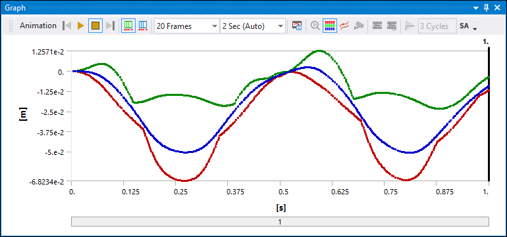507x237 pixels.
Task: Open the 2 Sec (Auto) dropdown
Action: [x=253, y=26]
